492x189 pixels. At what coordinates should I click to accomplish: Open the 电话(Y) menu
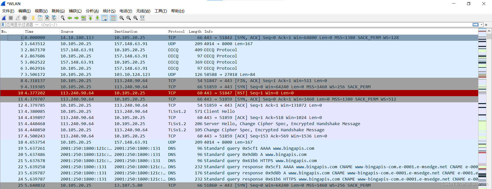point(126,11)
